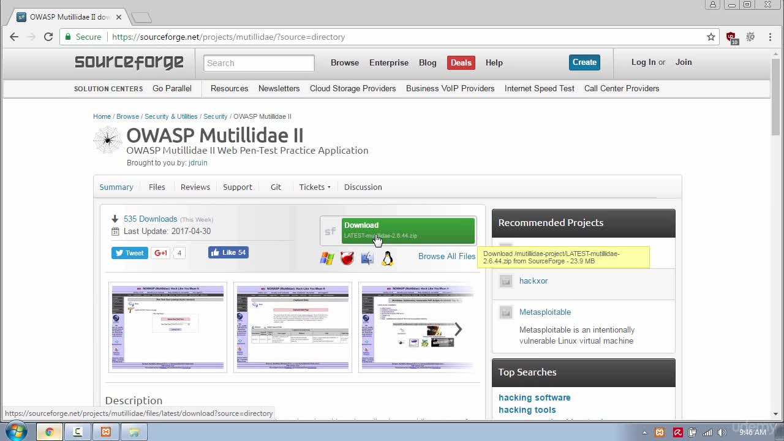784x441 pixels.
Task: Open Cloud Storage Providers link
Action: (353, 88)
